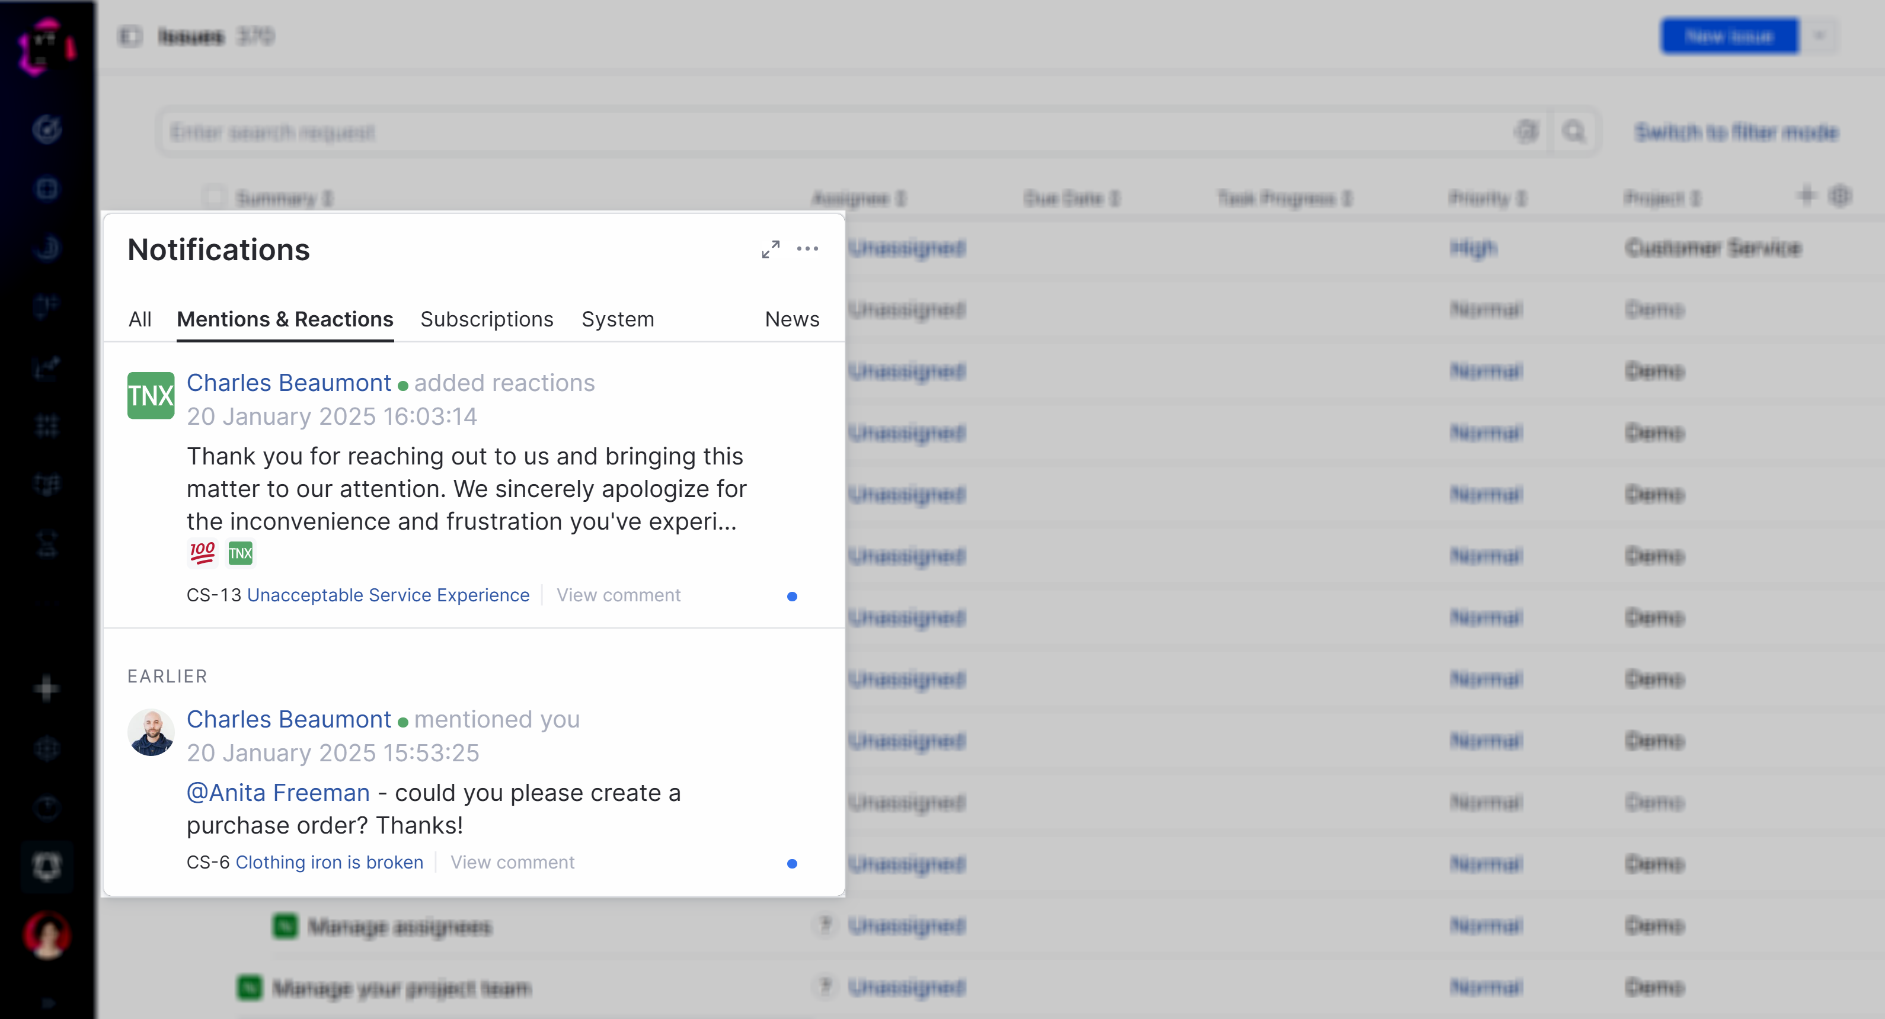Open notifications three-dots options menu

click(807, 249)
